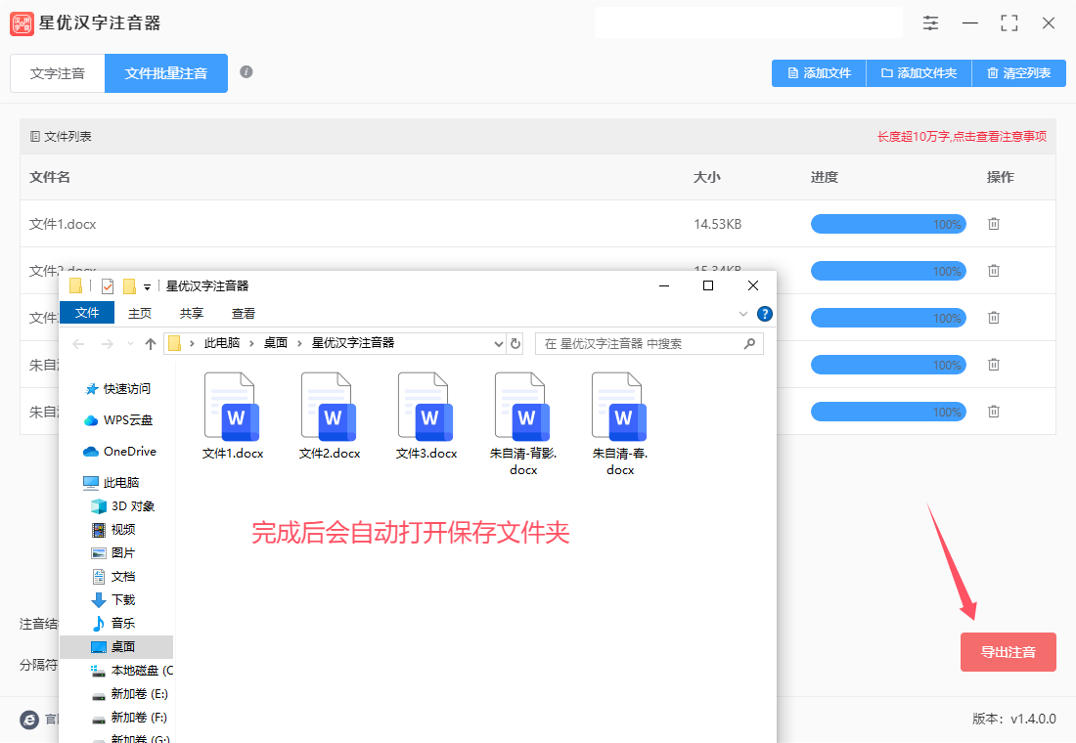
Task: Click Explorer back arrow
Action: [79, 344]
